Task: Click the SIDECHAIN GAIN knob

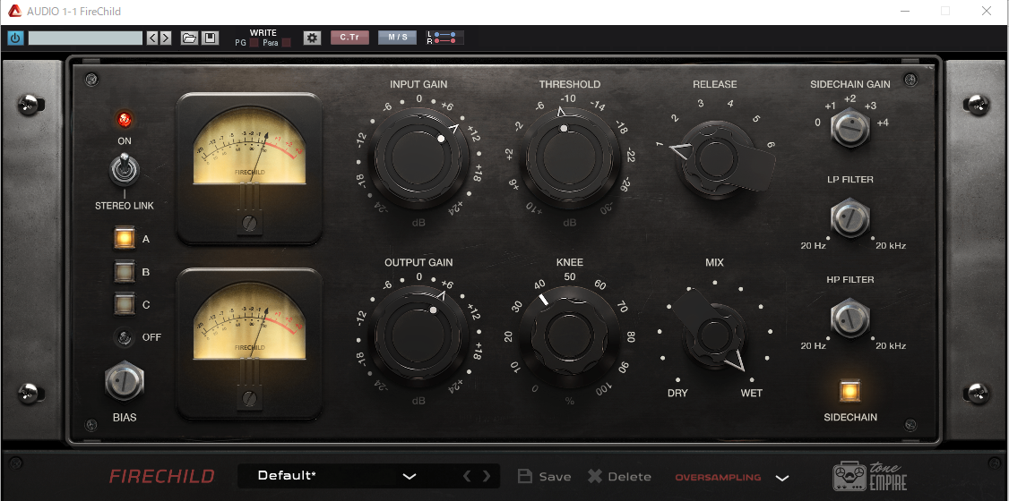Action: (849, 129)
